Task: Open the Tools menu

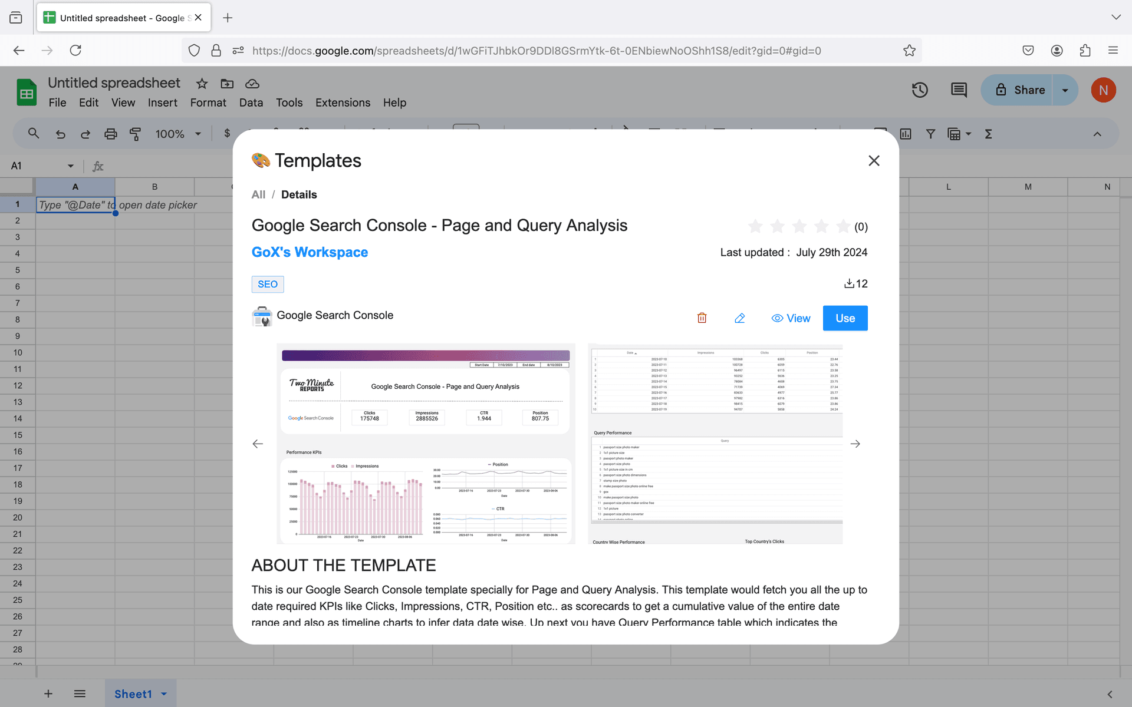Action: (x=289, y=103)
